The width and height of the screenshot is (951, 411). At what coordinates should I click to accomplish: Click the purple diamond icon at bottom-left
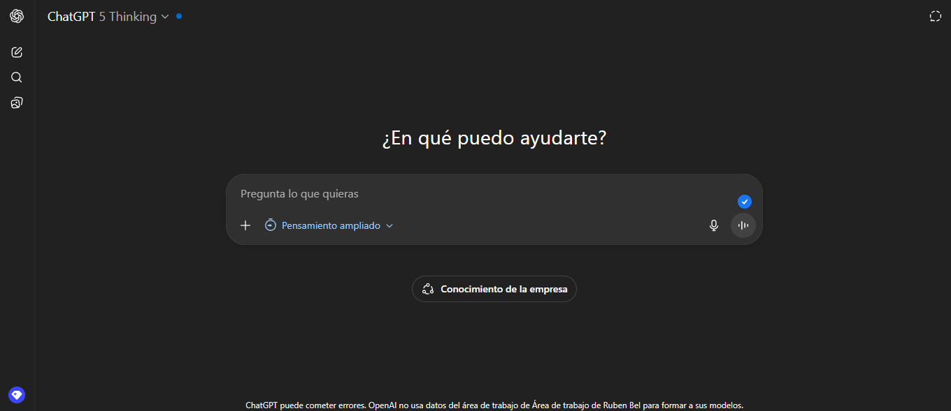[x=17, y=395]
